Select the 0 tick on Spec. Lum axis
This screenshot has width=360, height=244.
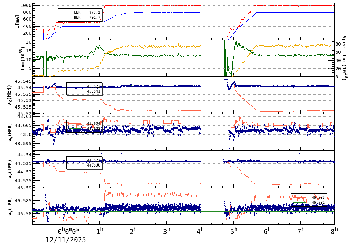point(337,77)
